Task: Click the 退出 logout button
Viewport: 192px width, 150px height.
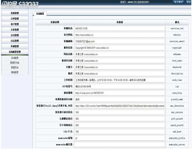Action: [x=189, y=2]
